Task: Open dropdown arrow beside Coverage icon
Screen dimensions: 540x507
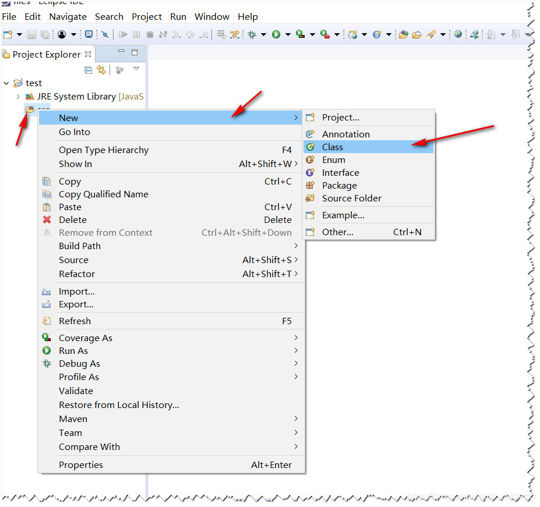Action: [x=312, y=34]
